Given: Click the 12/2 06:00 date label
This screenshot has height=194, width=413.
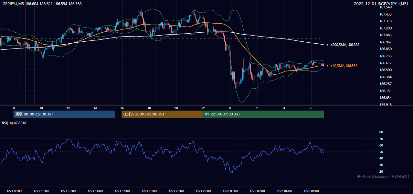Looking at the screenshot, I should (x=311, y=191).
